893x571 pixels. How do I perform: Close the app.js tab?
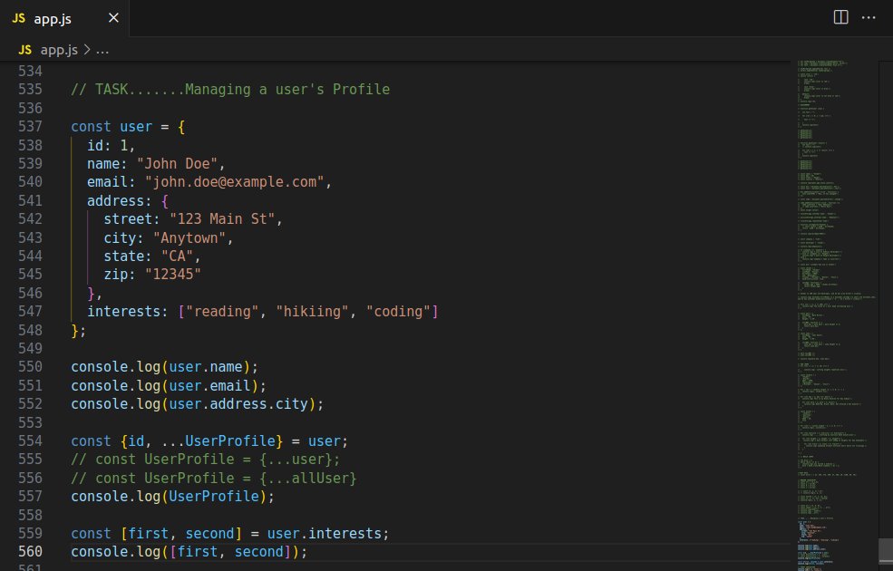[x=114, y=18]
